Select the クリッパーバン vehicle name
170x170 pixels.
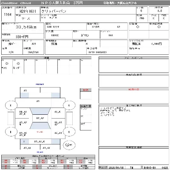(x=54, y=11)
